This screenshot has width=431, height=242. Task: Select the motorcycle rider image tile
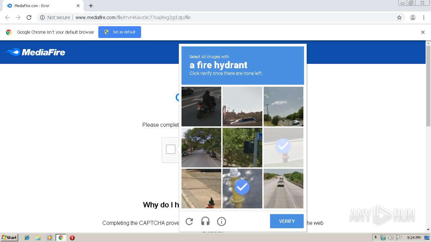pyautogui.click(x=201, y=107)
